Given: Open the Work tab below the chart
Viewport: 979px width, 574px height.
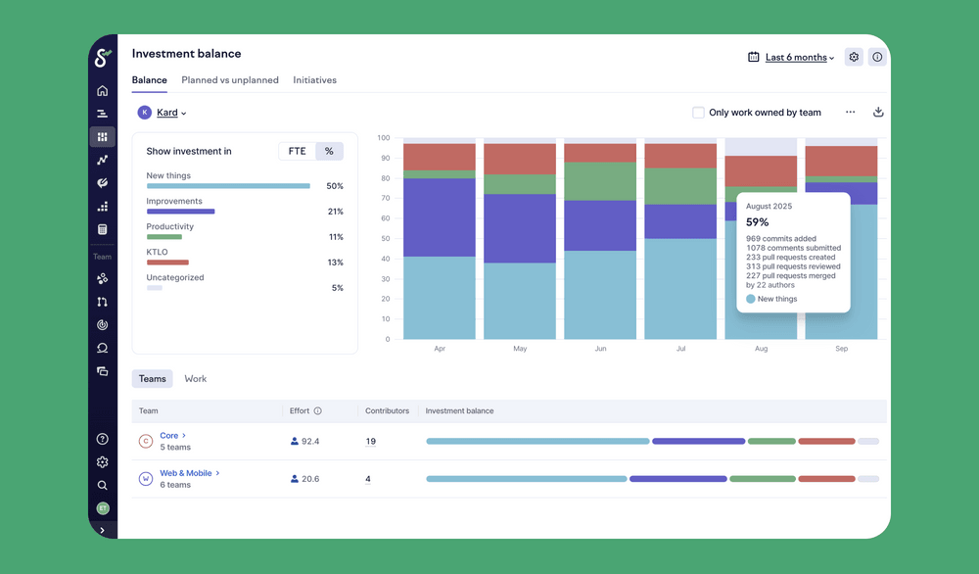Looking at the screenshot, I should coord(195,378).
